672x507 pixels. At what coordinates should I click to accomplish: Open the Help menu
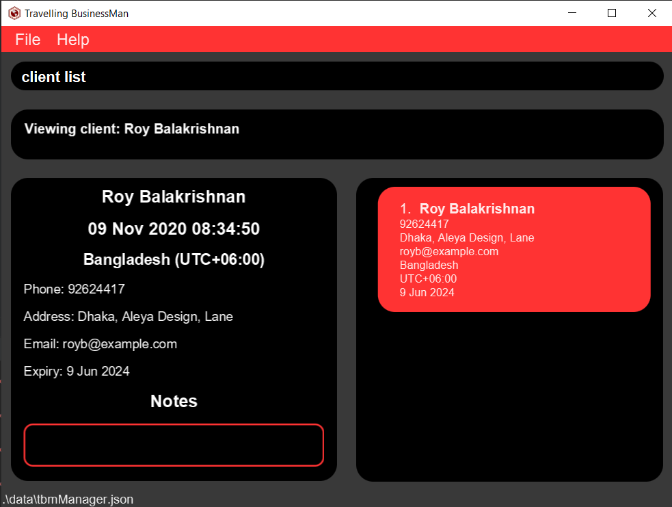[73, 40]
